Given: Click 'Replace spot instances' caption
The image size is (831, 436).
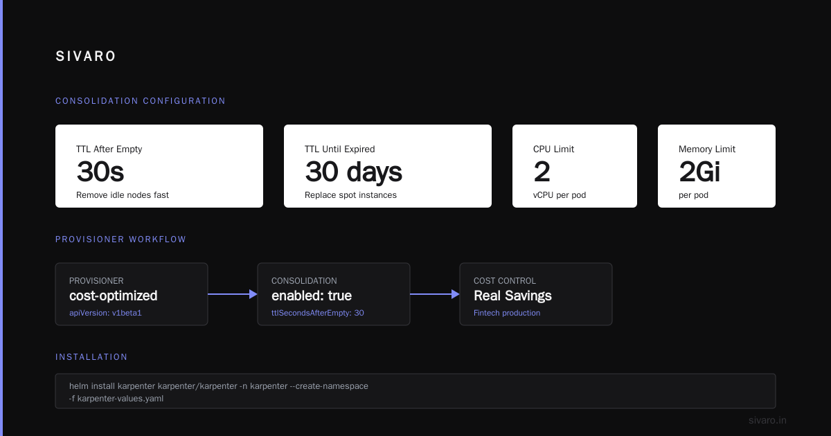Looking at the screenshot, I should (351, 195).
